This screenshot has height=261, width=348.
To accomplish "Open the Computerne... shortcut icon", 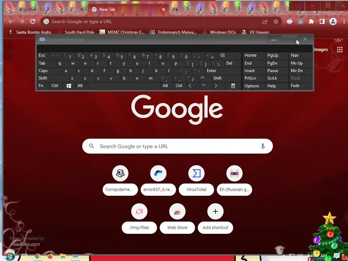I will (120, 173).
